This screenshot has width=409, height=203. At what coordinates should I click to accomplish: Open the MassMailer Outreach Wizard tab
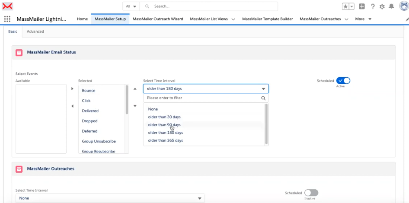tap(158, 19)
